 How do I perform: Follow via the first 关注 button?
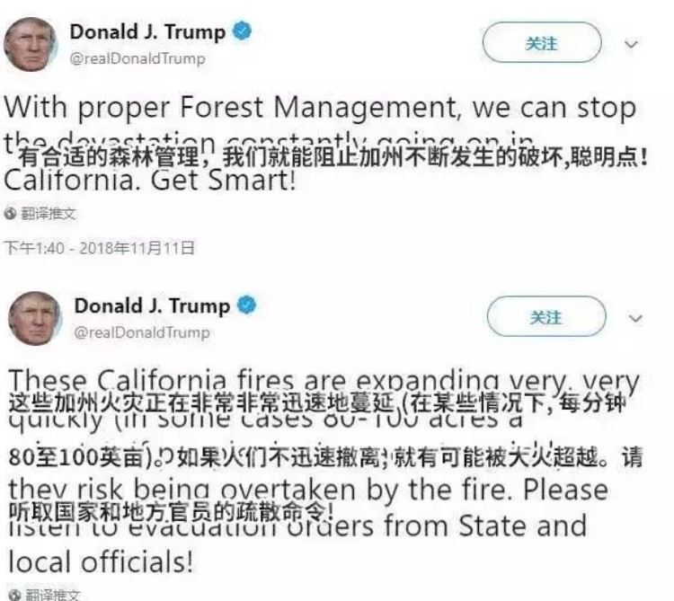[542, 42]
